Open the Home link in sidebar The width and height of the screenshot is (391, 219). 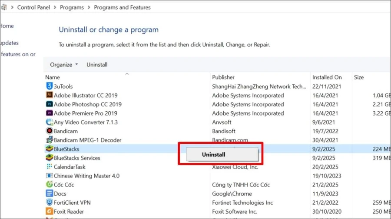7,26
